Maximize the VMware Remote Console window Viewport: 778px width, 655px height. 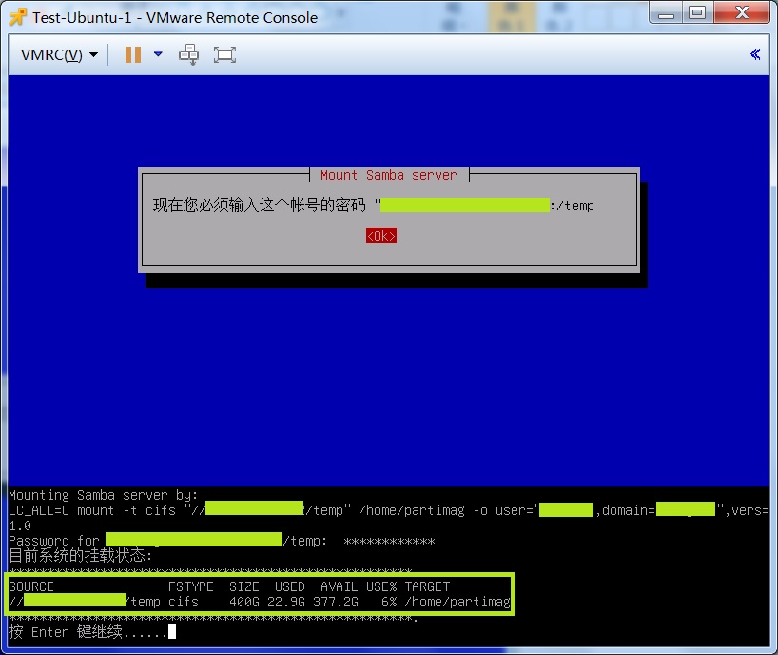pyautogui.click(x=698, y=12)
